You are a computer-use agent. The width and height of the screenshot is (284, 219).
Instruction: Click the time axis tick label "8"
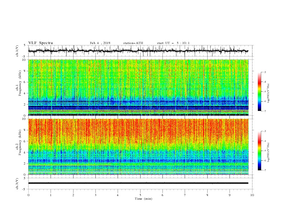click(x=207, y=195)
